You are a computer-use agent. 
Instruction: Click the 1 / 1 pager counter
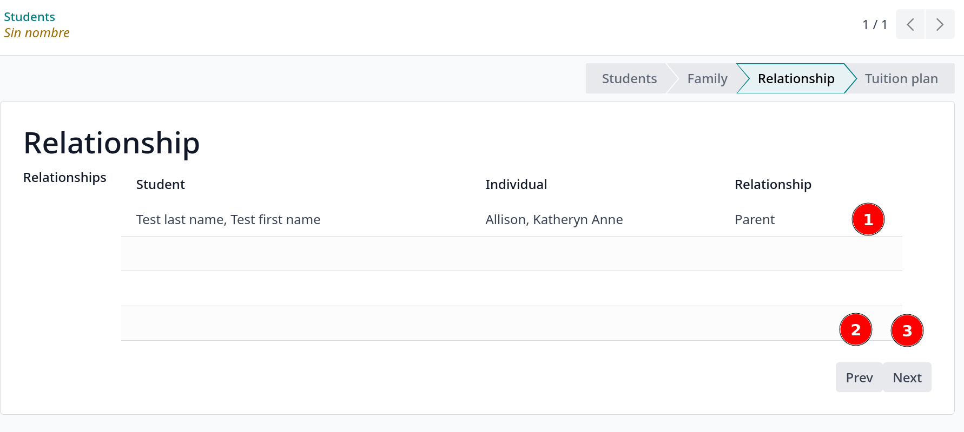pos(874,25)
